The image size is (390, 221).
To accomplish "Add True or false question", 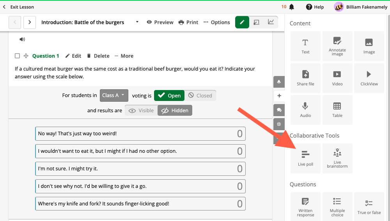I will (369, 207).
